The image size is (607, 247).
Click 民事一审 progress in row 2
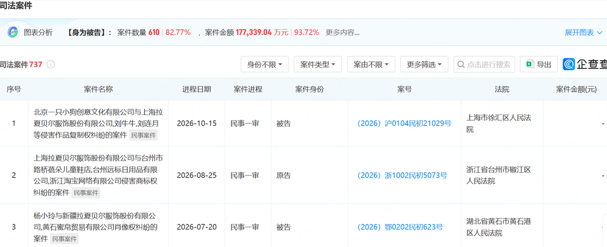tap(244, 176)
